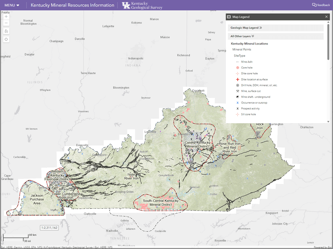This screenshot has height=249, width=333.
Task: Click the zoom in plus icon
Action: (x=6, y=17)
